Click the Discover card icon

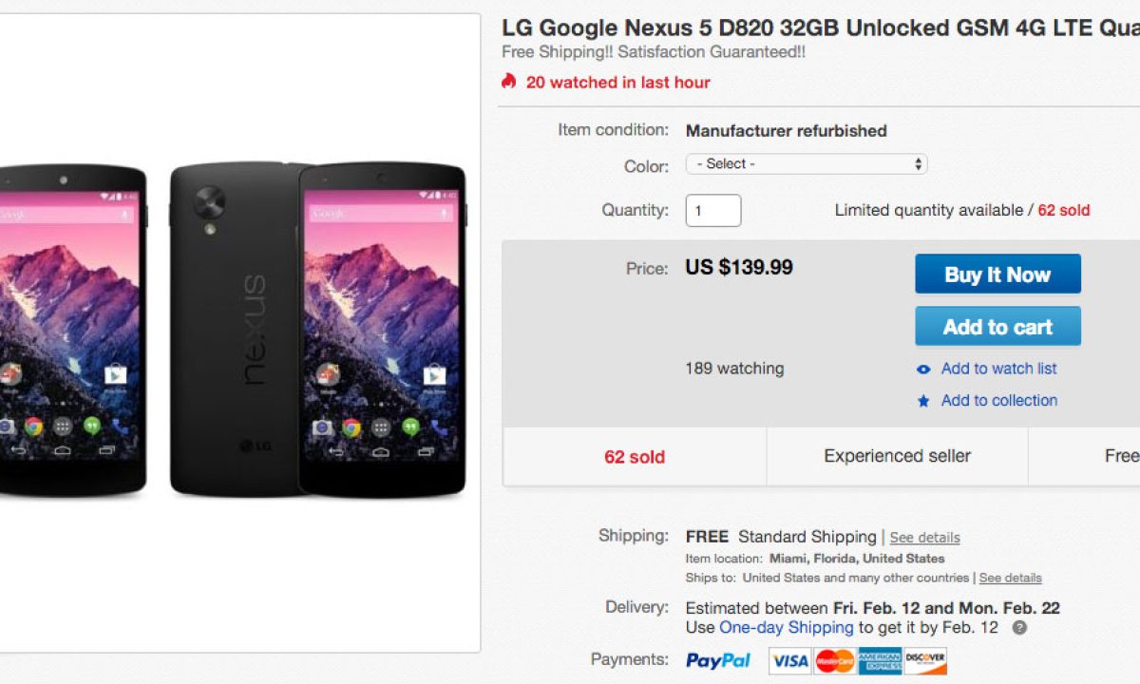pyautogui.click(x=924, y=660)
